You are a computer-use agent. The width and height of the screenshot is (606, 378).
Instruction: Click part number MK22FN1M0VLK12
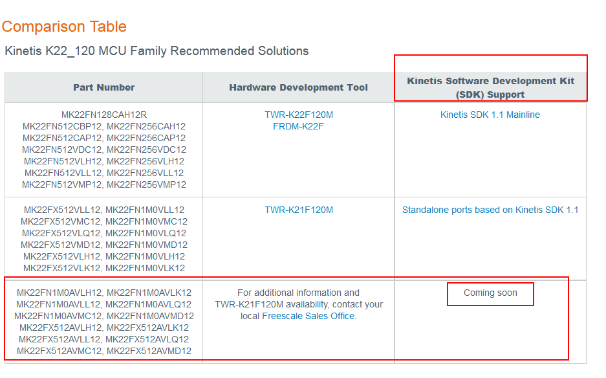pyautogui.click(x=145, y=268)
